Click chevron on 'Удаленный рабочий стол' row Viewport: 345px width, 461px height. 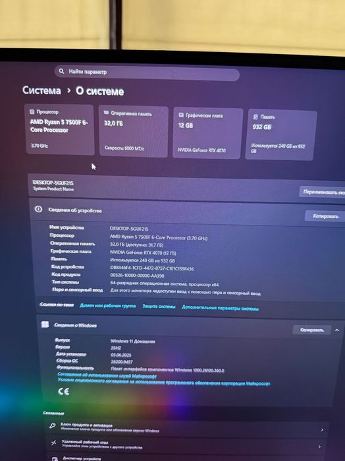tap(319, 446)
